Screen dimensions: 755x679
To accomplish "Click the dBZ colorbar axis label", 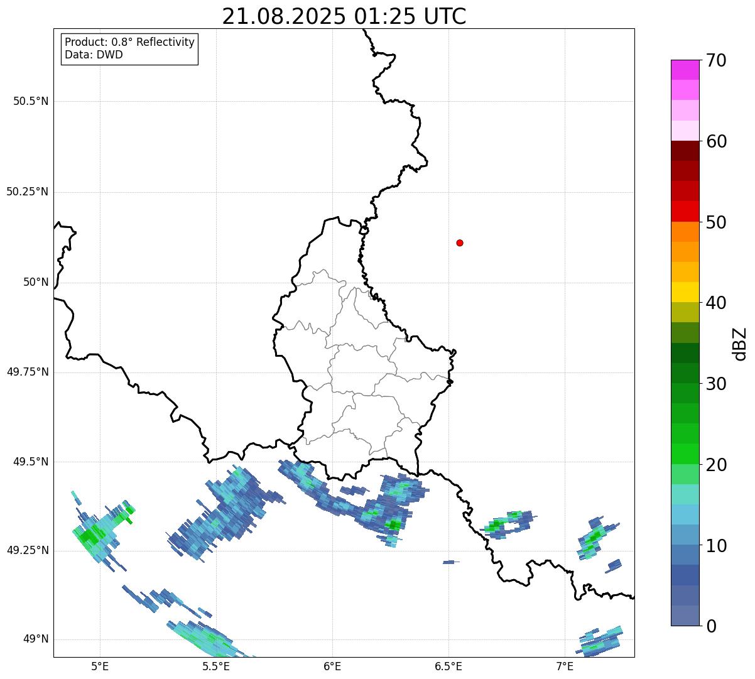I will [740, 344].
